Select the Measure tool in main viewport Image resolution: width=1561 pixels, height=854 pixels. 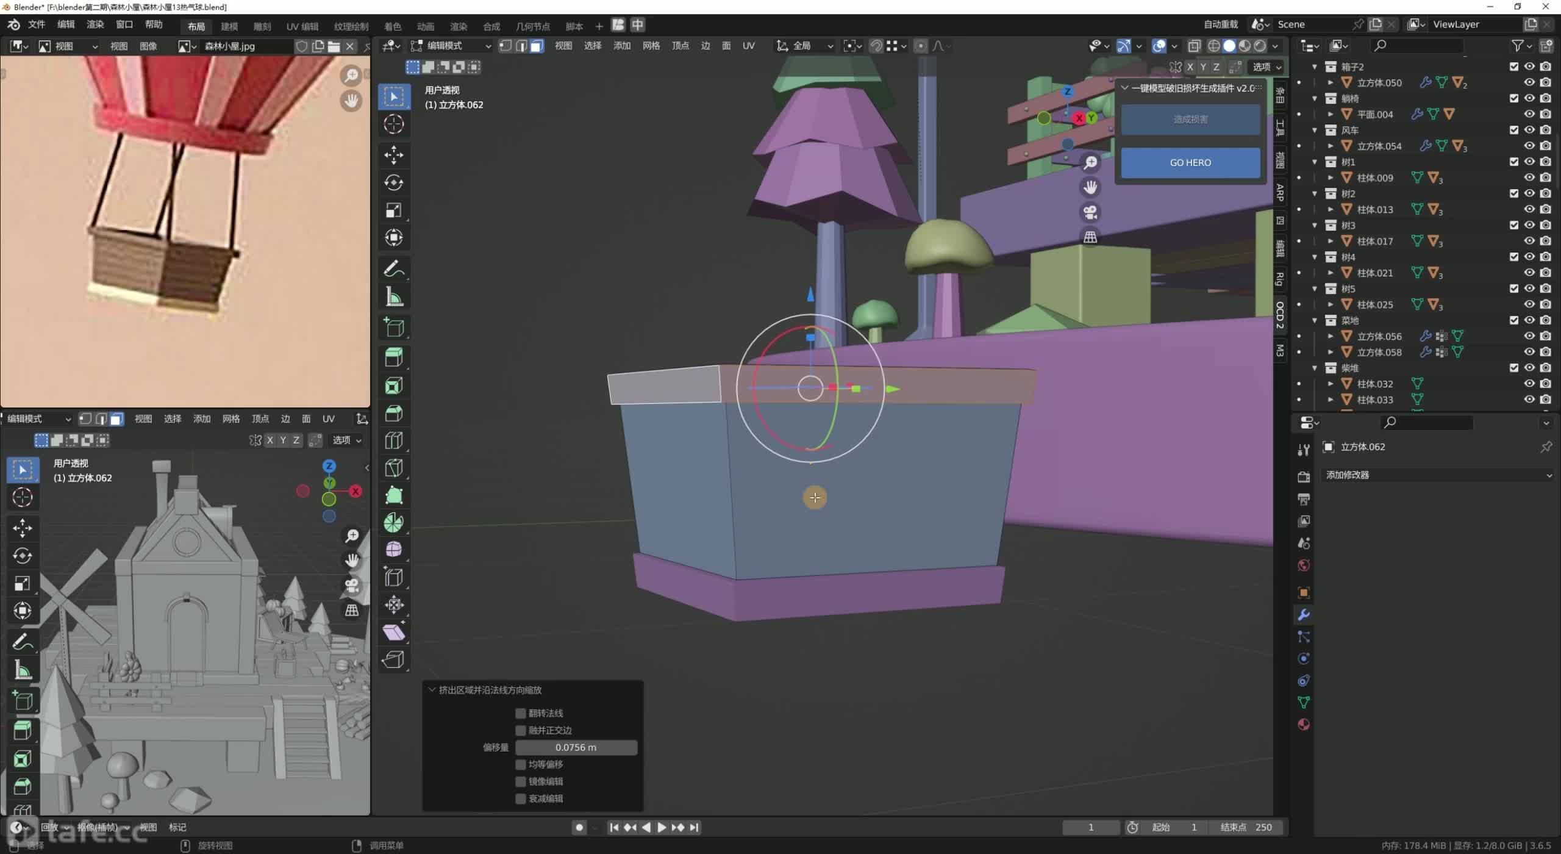[x=394, y=297]
